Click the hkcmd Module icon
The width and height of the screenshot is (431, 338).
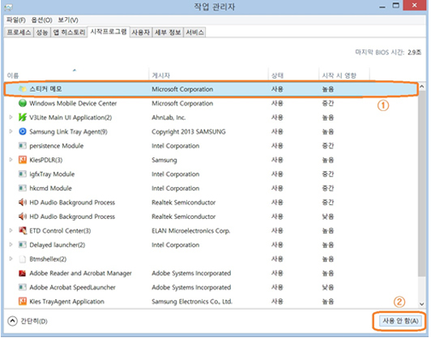point(22,188)
